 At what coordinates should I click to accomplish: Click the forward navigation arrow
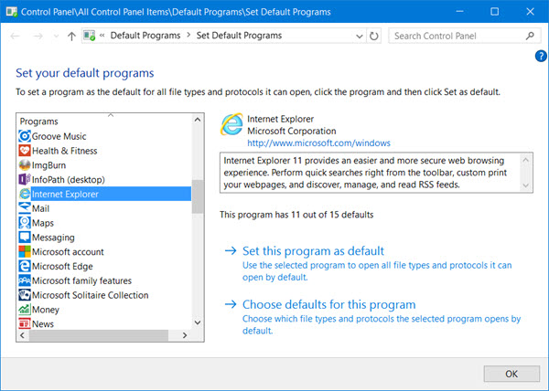pos(38,36)
